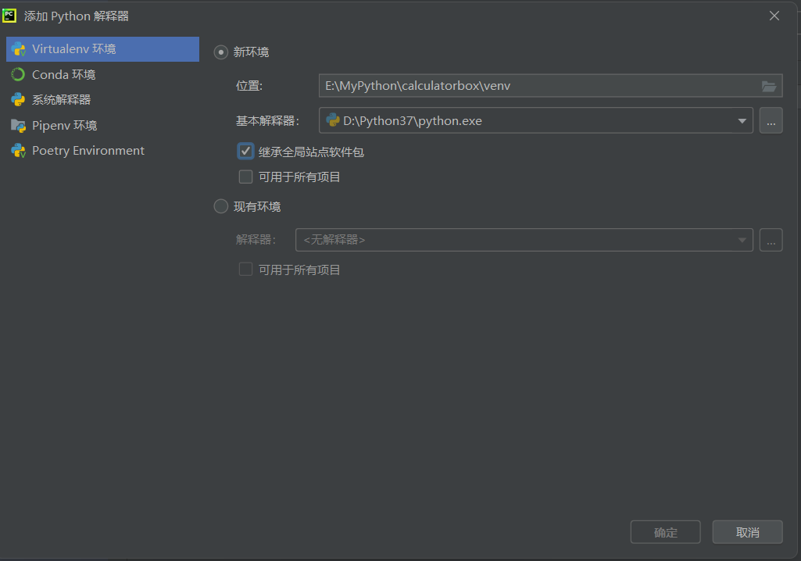Close the 添加 Python 解释器 dialog

tap(774, 16)
